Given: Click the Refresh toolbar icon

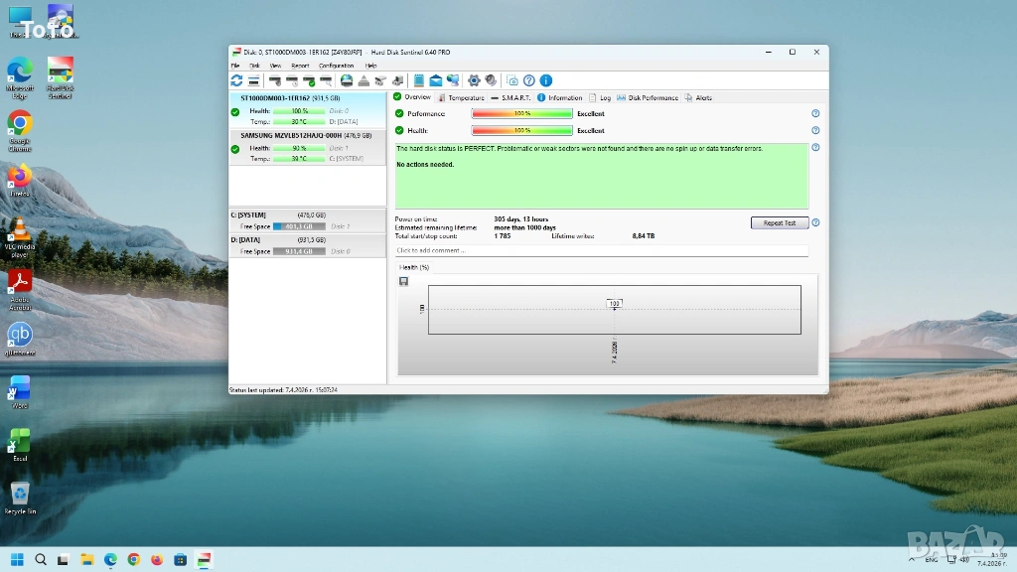Looking at the screenshot, I should (x=236, y=80).
